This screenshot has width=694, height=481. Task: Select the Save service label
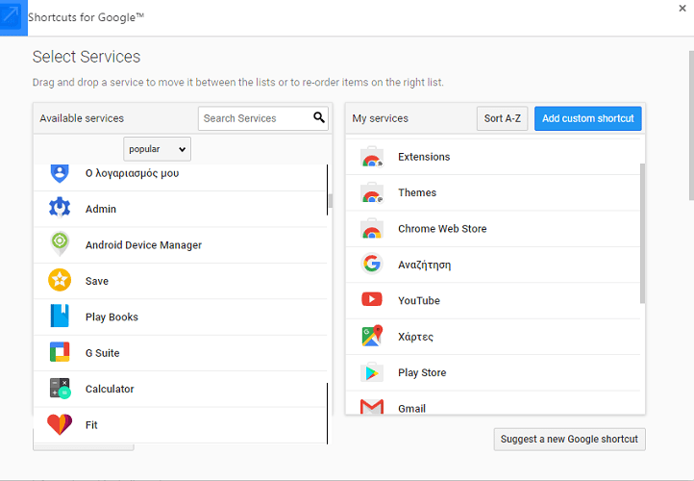tap(97, 281)
